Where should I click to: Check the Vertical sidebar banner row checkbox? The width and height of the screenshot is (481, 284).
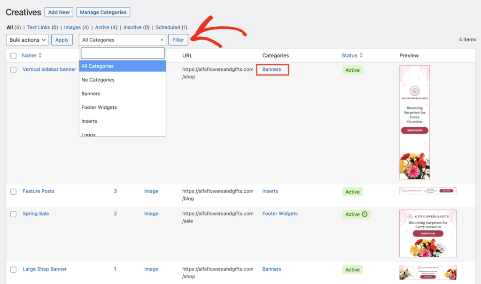pyautogui.click(x=13, y=70)
